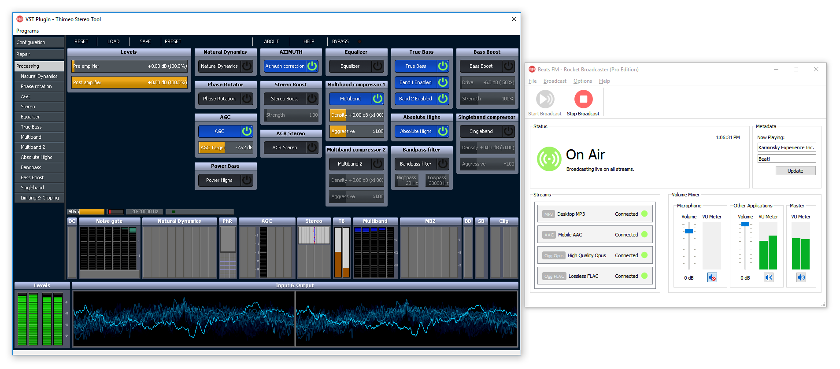Click the Post amplifier slider
This screenshot has width=840, height=369.
point(130,82)
